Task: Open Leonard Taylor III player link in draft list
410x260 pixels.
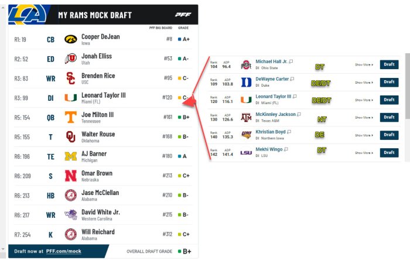Action: pos(274,97)
